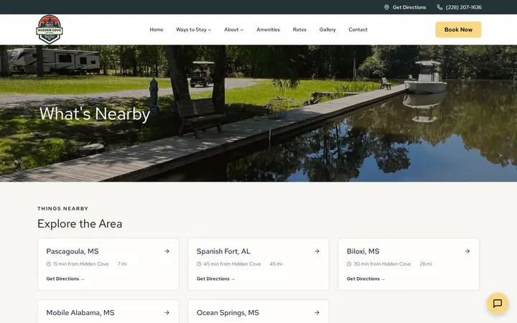This screenshot has height=323, width=517.
Task: Click the '7 mi' distance text
Action: [x=122, y=264]
